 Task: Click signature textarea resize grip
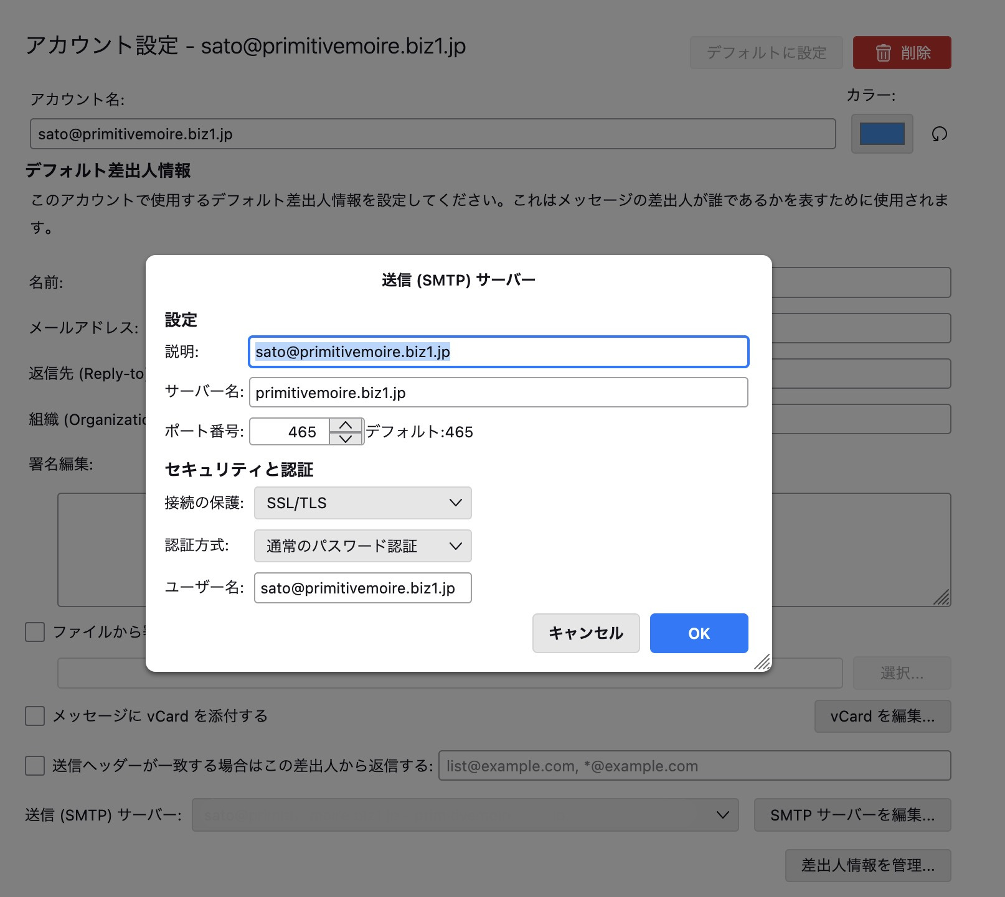pyautogui.click(x=941, y=598)
